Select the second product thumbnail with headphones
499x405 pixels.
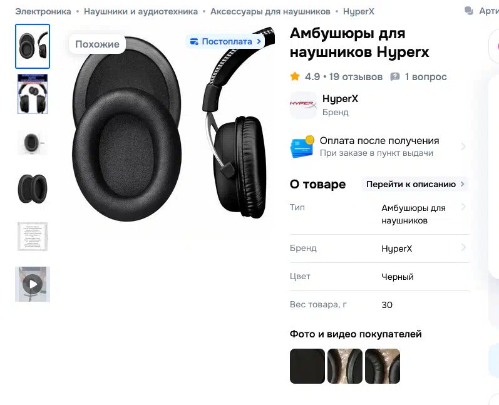[x=33, y=94]
